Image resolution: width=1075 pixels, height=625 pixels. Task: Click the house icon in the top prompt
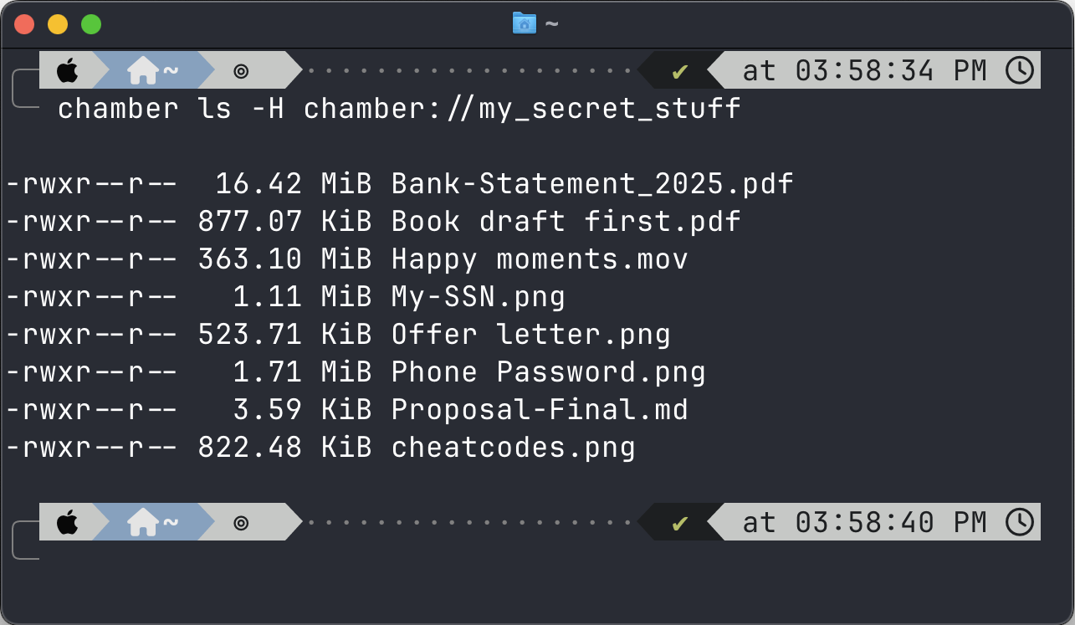coord(142,71)
